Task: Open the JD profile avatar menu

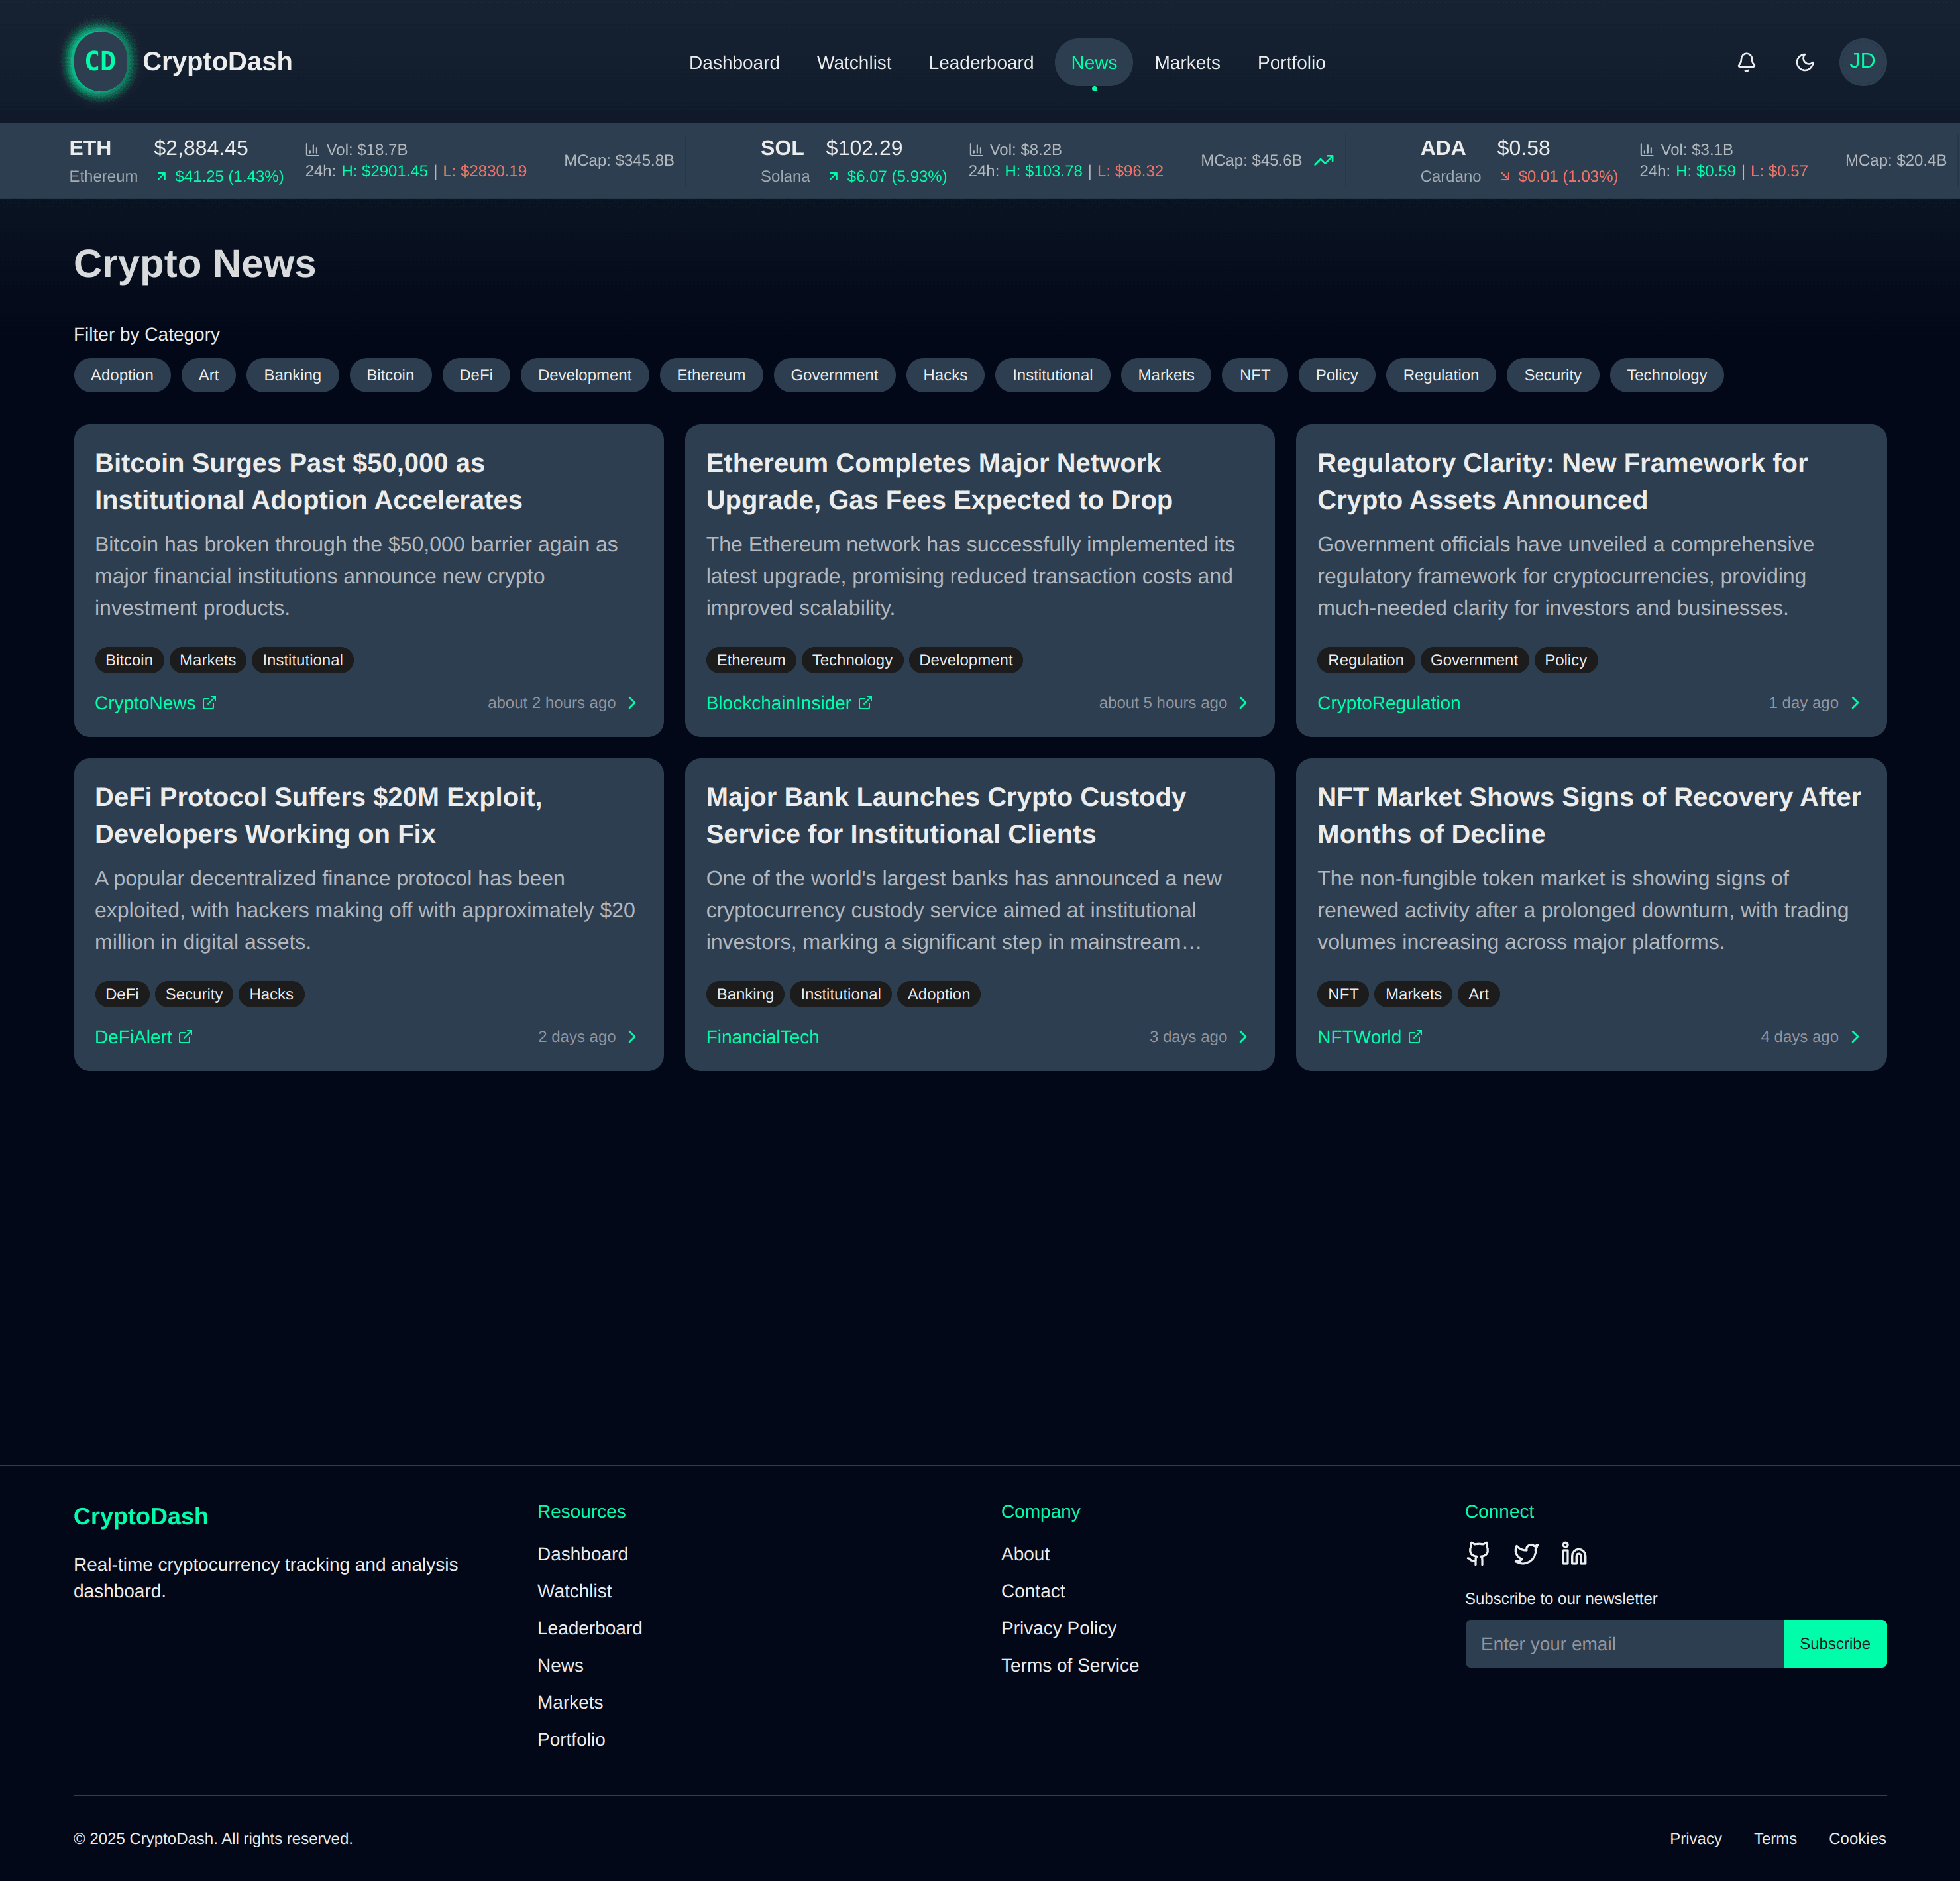Action: pos(1862,61)
